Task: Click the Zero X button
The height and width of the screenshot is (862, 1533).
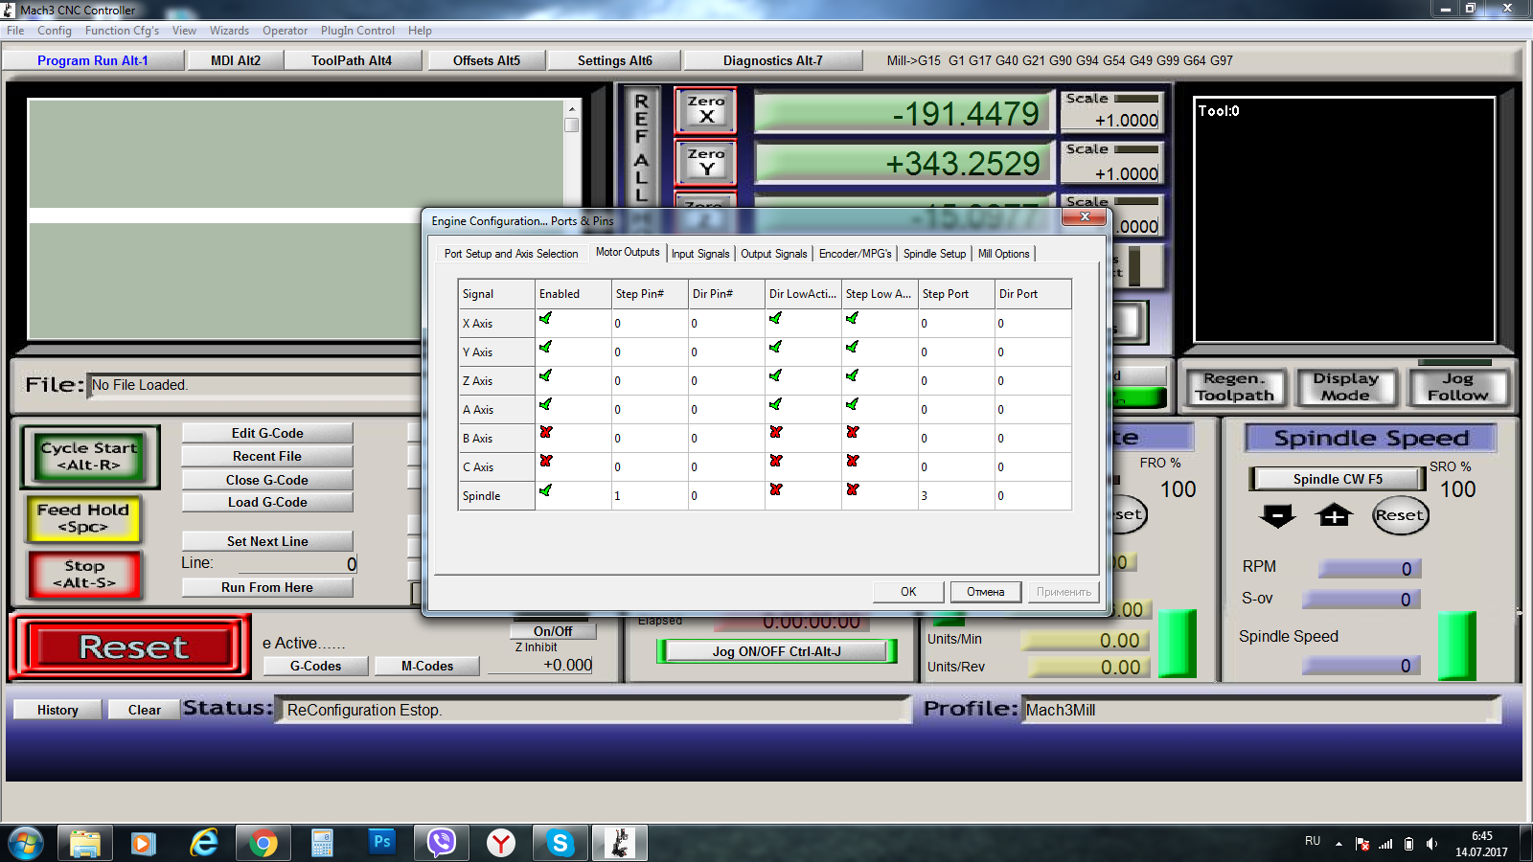Action: pos(706,109)
